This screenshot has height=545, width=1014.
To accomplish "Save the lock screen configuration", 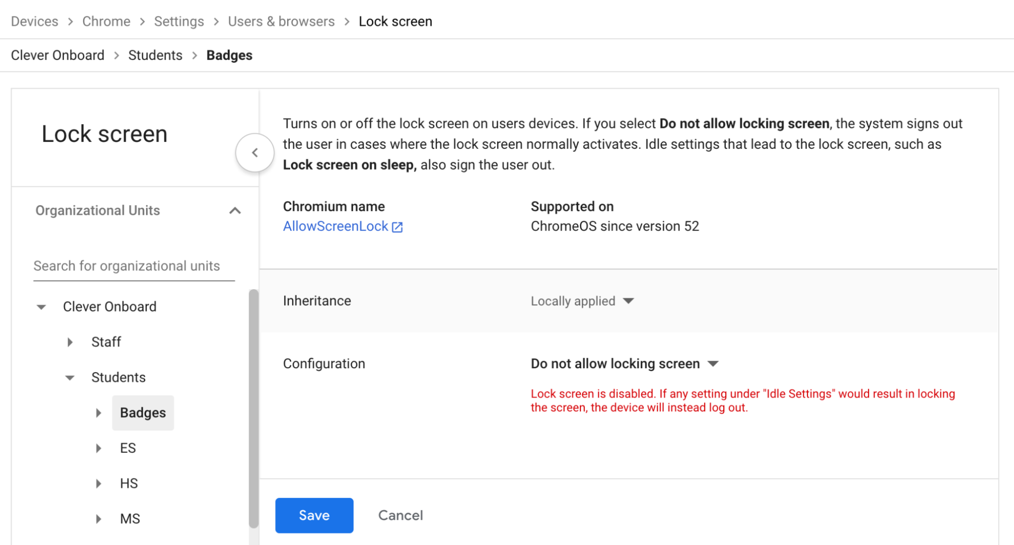I will click(x=313, y=515).
